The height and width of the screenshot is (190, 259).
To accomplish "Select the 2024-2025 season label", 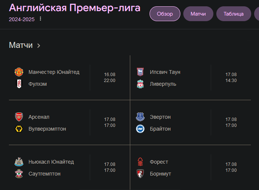I will pyautogui.click(x=22, y=19).
